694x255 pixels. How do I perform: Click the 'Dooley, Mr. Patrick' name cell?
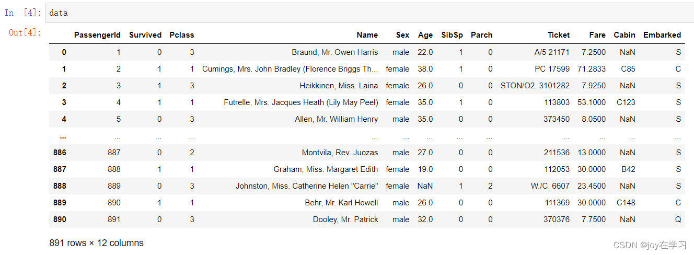pyautogui.click(x=345, y=219)
